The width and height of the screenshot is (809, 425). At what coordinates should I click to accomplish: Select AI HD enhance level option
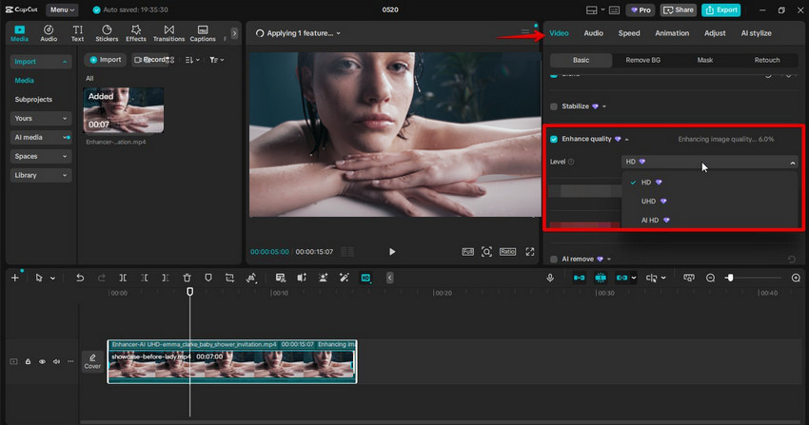[x=710, y=220]
